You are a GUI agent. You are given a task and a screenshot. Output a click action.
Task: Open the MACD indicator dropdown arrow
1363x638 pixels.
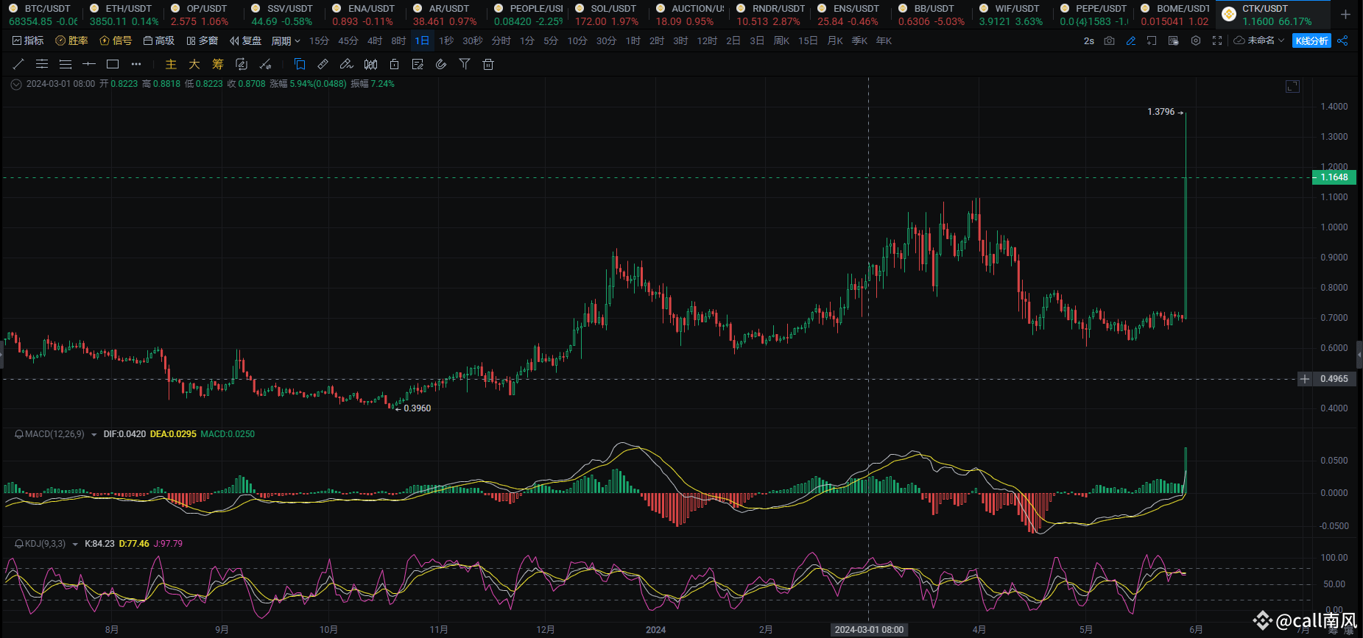[94, 435]
